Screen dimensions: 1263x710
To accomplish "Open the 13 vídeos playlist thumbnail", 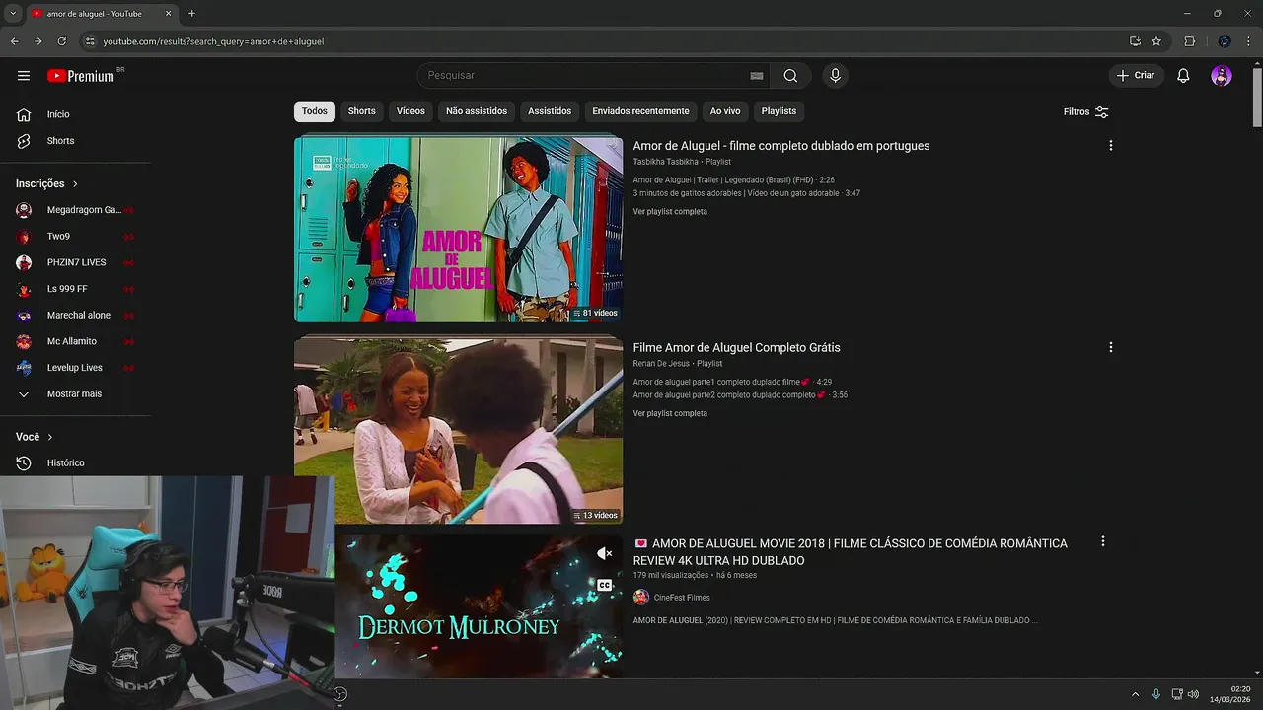I will [458, 431].
